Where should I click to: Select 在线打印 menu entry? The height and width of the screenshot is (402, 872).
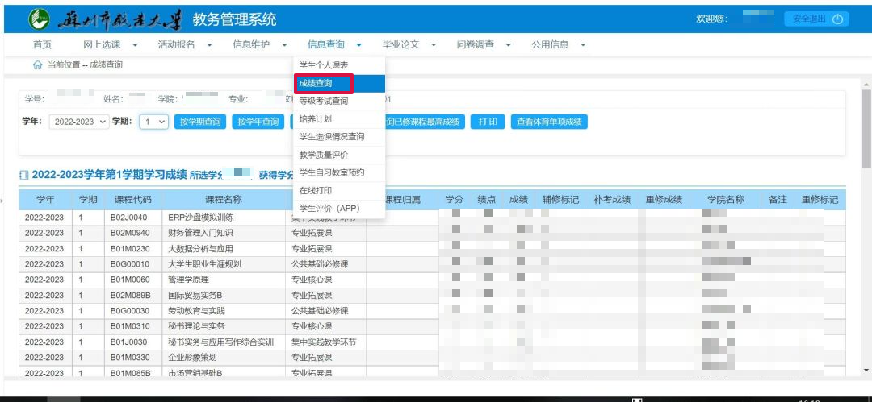tap(339, 190)
